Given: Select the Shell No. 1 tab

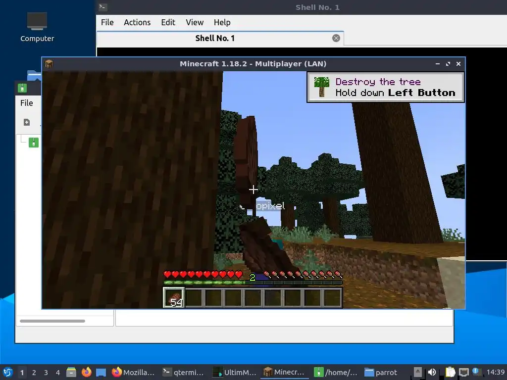Looking at the screenshot, I should click(x=220, y=38).
